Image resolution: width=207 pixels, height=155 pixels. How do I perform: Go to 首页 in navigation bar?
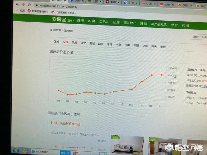click(81, 21)
